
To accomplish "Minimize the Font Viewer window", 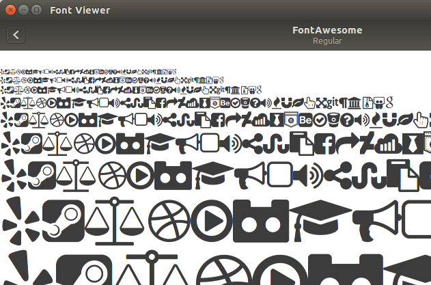I will coord(23,10).
